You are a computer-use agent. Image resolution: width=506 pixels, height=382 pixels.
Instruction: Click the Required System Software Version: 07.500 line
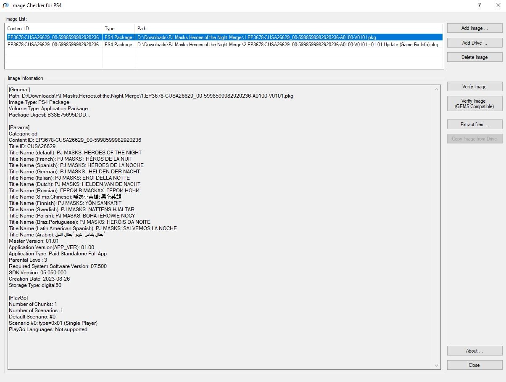coord(58,266)
